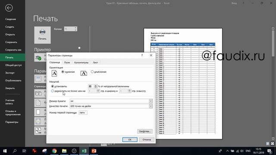Open Общий доступ in the sidebar
The height and width of the screenshot is (155, 276).
[13, 65]
